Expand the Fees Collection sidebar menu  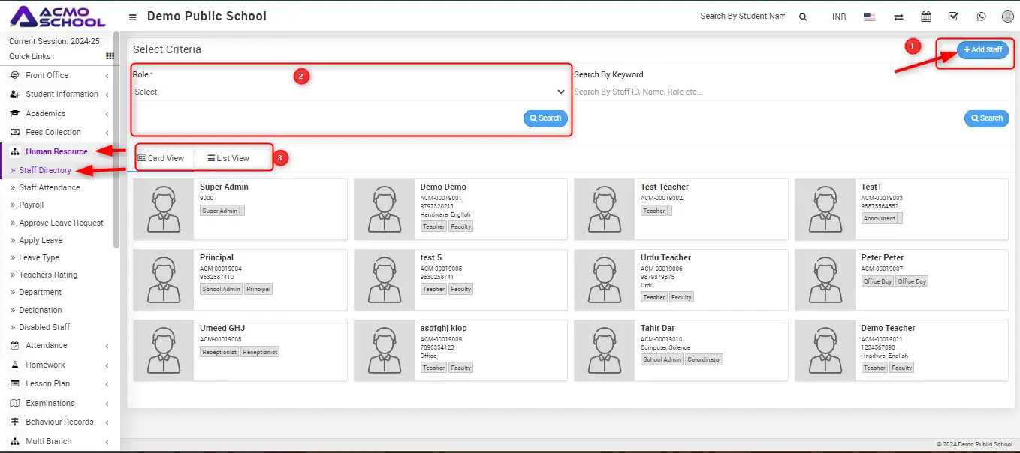(x=53, y=132)
